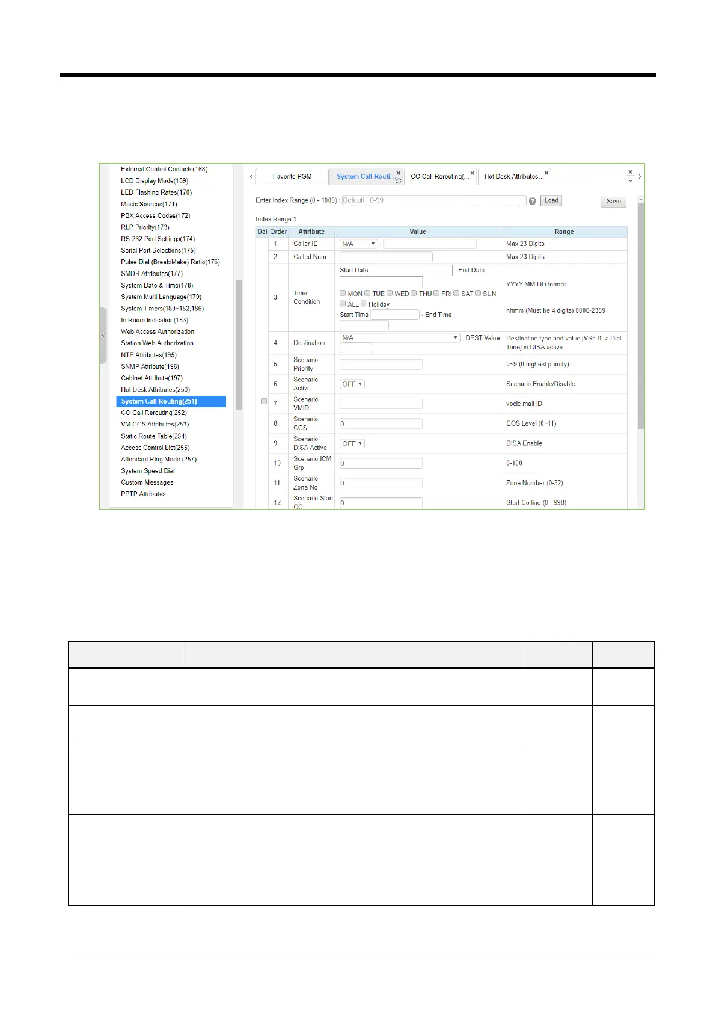Check the Holiday checkbox
This screenshot has width=716, height=1013.
363,304
